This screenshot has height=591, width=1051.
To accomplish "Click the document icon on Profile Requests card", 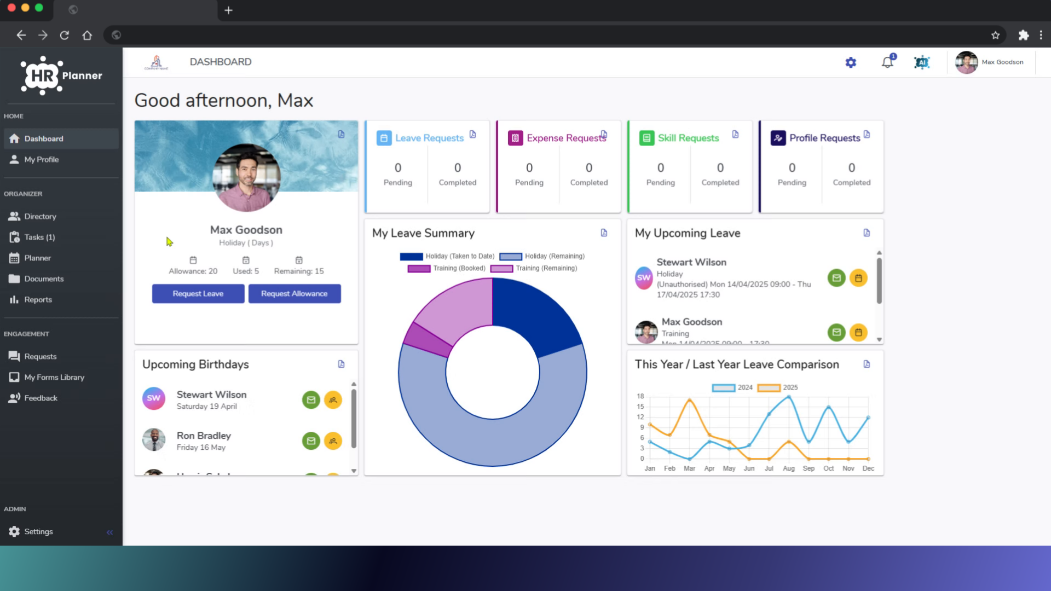I will (867, 134).
